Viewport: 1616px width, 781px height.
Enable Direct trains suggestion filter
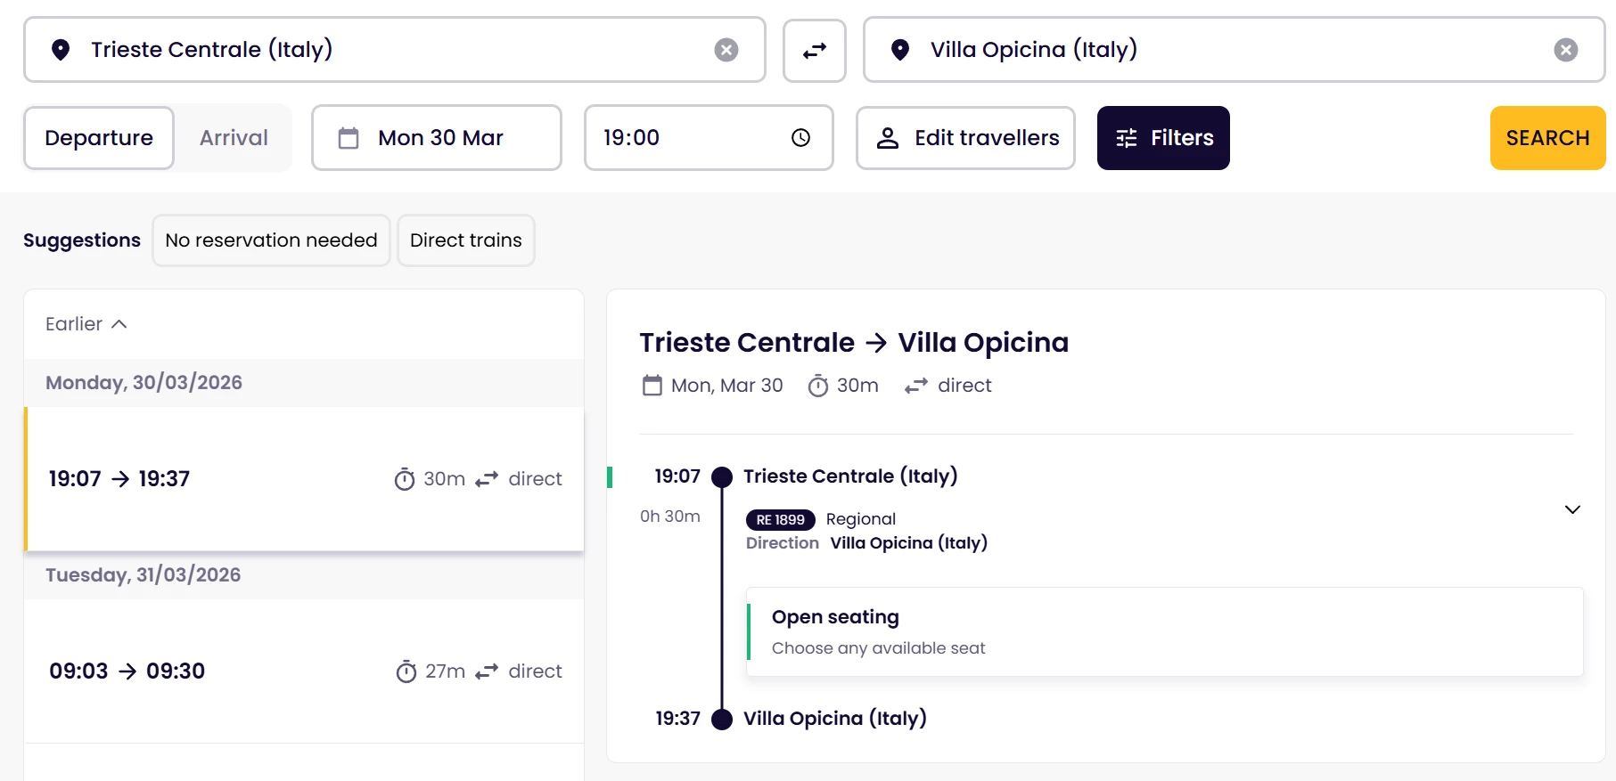(x=465, y=240)
